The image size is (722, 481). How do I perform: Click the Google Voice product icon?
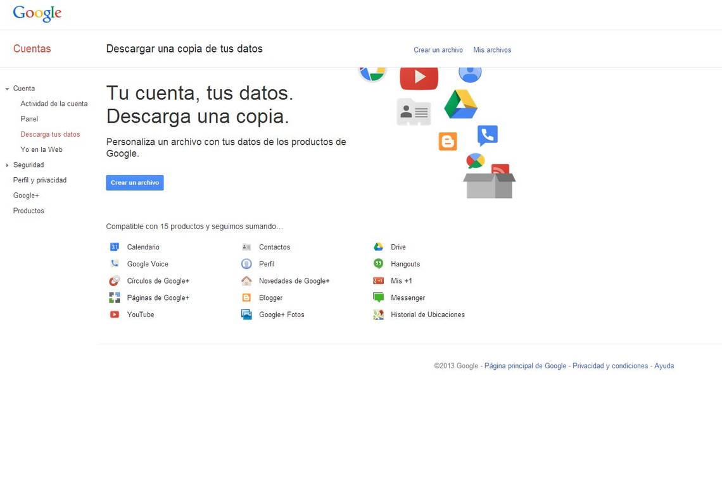115,264
